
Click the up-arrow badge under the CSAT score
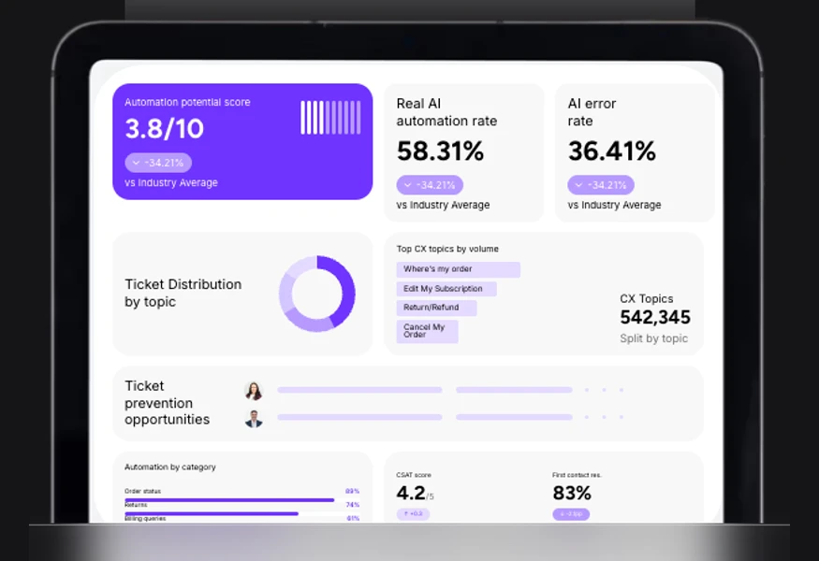pyautogui.click(x=413, y=514)
